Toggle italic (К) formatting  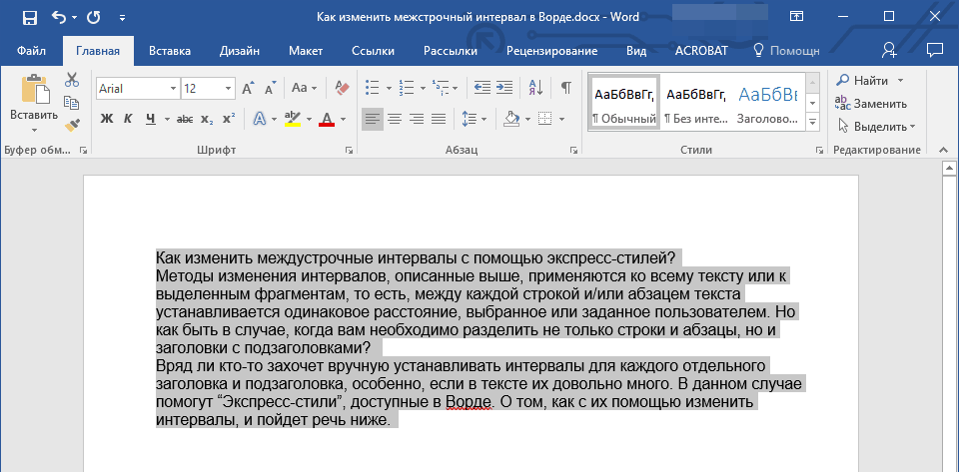click(x=128, y=119)
